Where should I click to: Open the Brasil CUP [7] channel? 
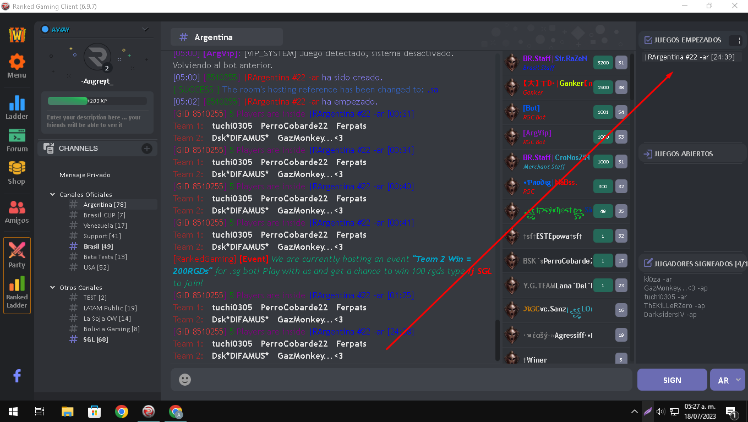[x=104, y=215]
